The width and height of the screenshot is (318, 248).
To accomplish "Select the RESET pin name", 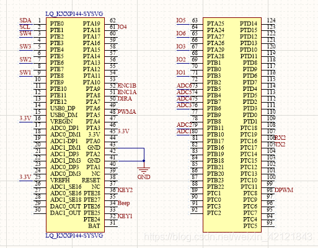I will pyautogui.click(x=91, y=181).
